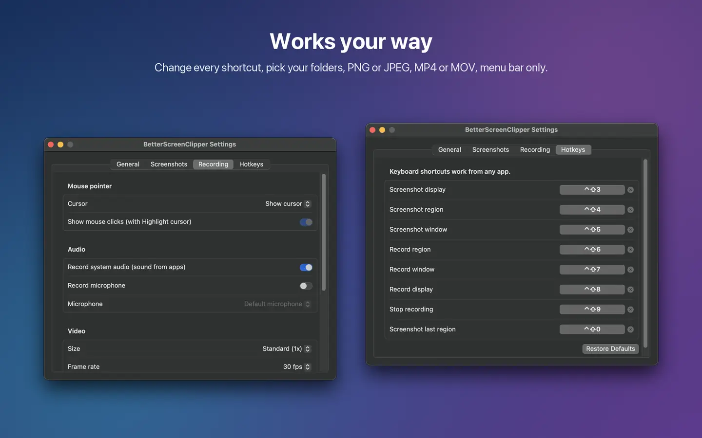Image resolution: width=702 pixels, height=438 pixels.
Task: Click the 'Mouse pointer' section heading
Action: [x=90, y=186]
